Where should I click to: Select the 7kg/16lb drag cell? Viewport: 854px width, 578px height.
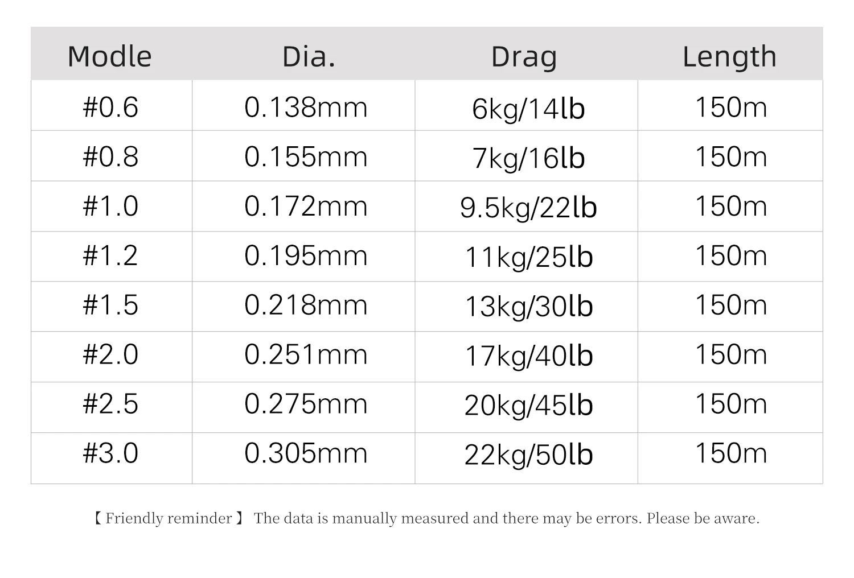(528, 158)
